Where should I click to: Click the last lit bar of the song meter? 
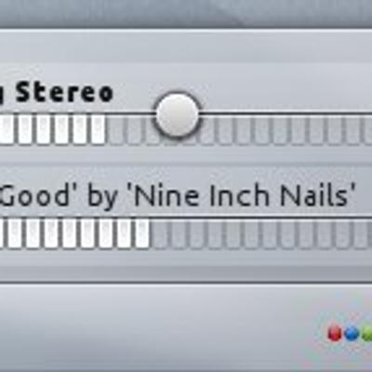point(142,233)
